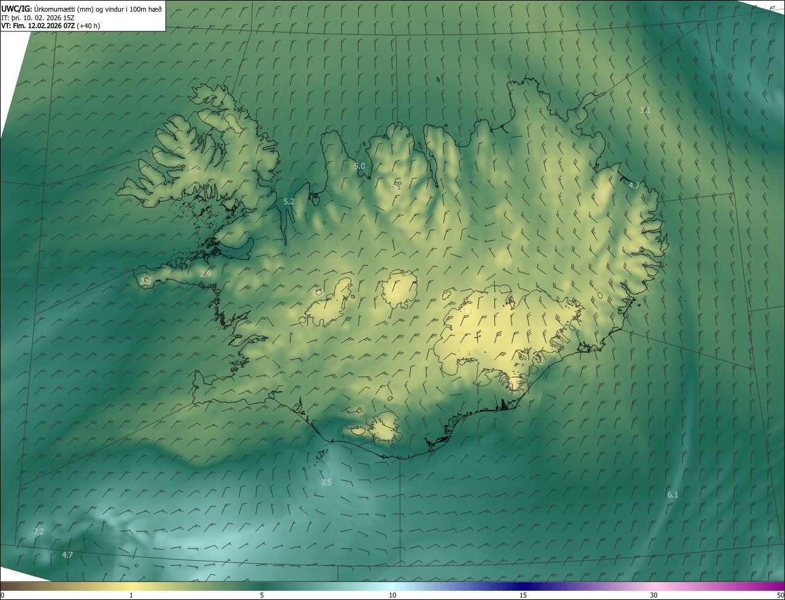
Task: Select the 6.1 value label over the southeast ocean
Action: click(x=673, y=494)
